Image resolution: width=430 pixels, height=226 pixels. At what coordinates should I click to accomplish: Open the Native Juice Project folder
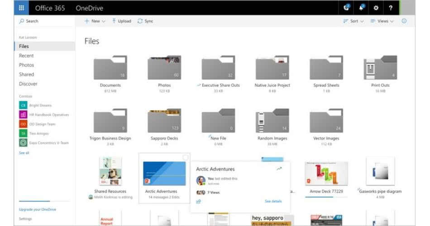272,67
